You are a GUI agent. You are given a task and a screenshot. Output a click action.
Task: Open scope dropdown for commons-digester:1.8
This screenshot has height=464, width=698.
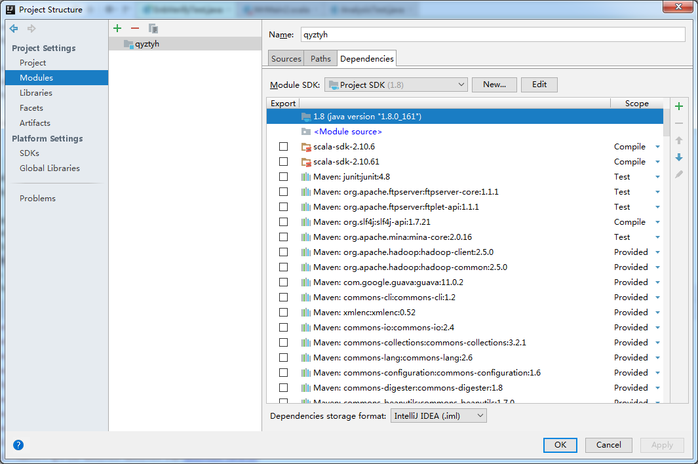pyautogui.click(x=657, y=388)
